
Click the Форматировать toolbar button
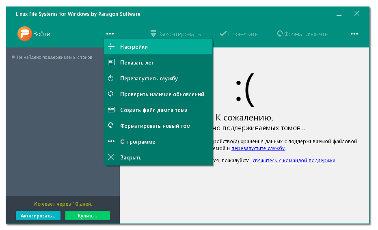point(302,34)
